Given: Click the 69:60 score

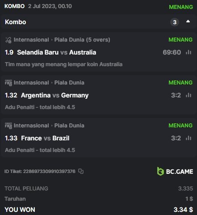Looking at the screenshot, I should click(x=172, y=52).
